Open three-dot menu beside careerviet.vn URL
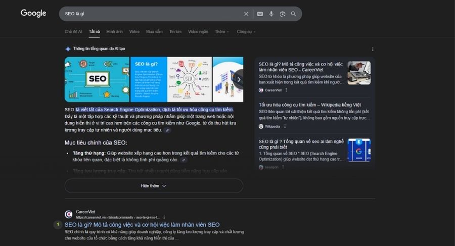Viewport: 455px width, 246px height. point(164,217)
